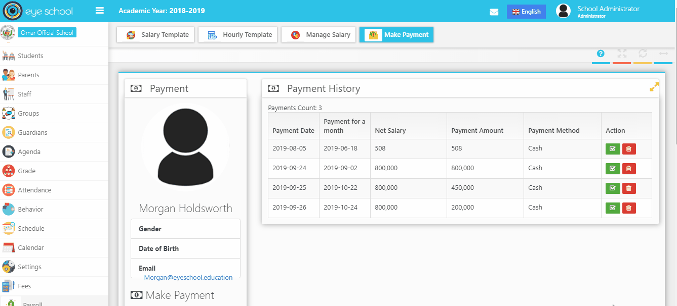Open Schedule in the sidebar
677x306 pixels.
pyautogui.click(x=54, y=229)
